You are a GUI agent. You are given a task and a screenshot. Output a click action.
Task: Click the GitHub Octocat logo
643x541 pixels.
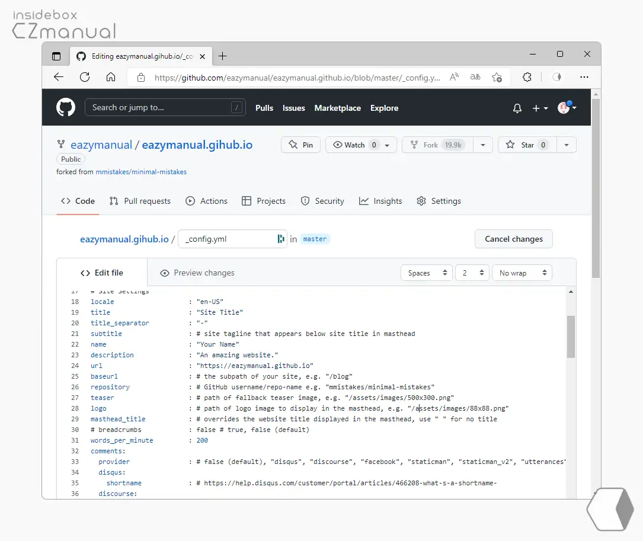[x=66, y=107]
